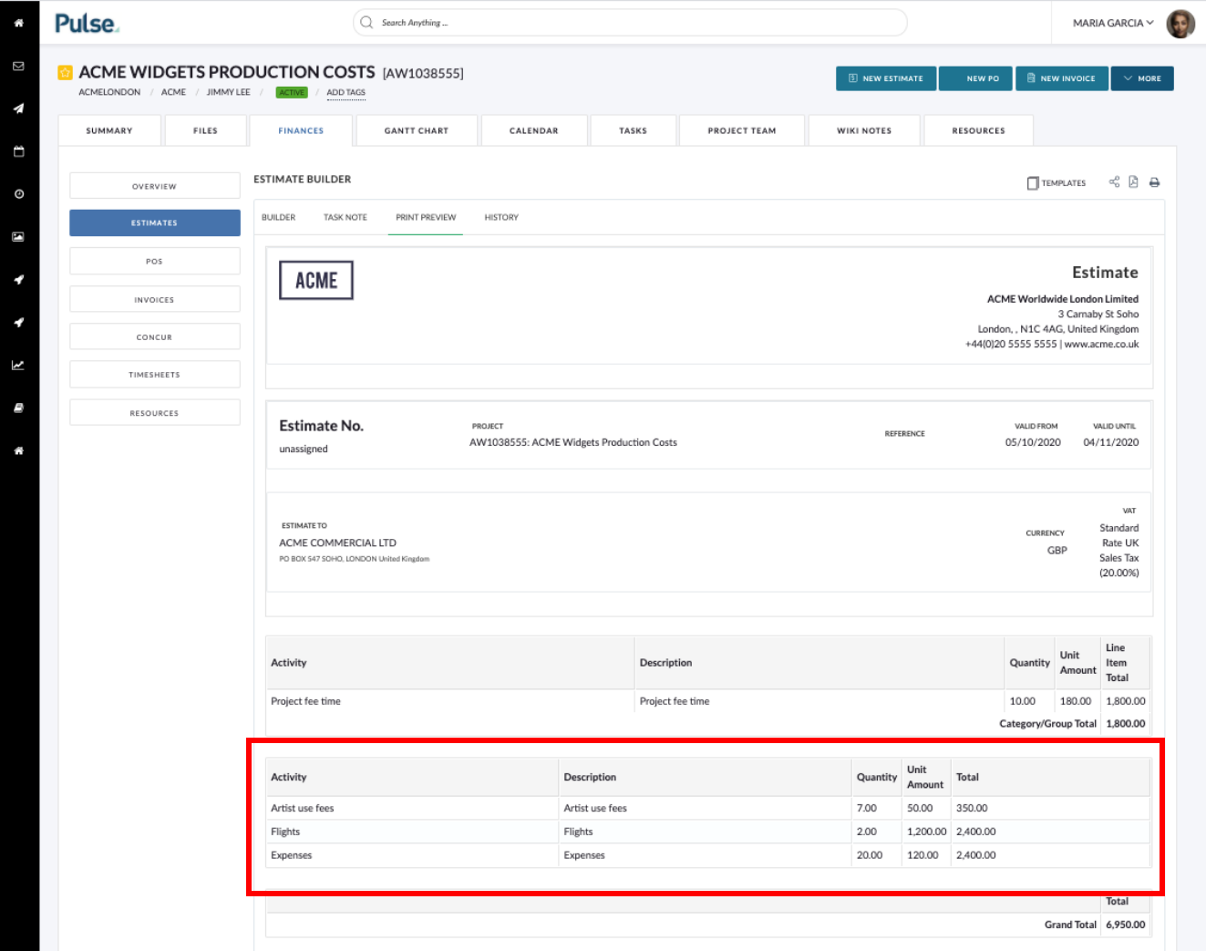This screenshot has width=1206, height=951.
Task: Focus the Search Anything field
Action: click(630, 23)
